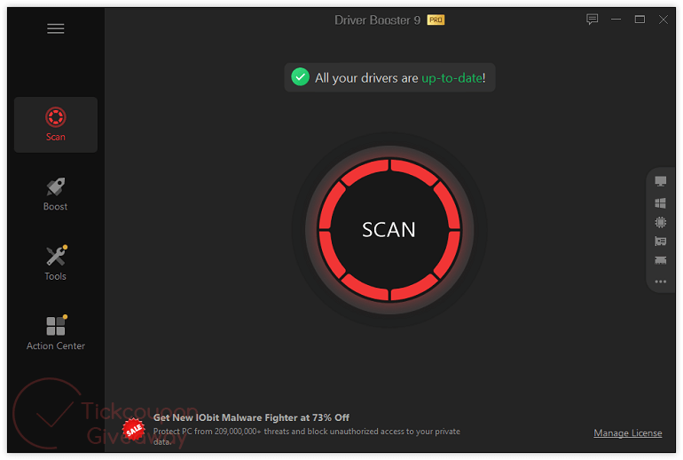Click the PRO badge in title

(436, 20)
